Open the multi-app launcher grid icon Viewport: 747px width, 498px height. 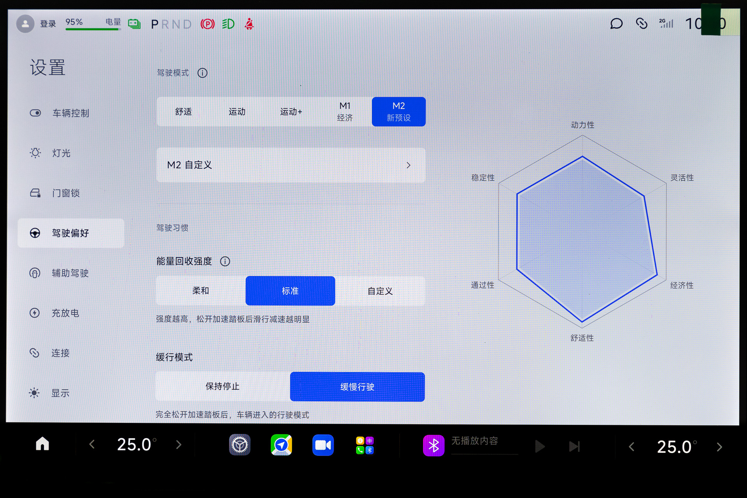365,445
